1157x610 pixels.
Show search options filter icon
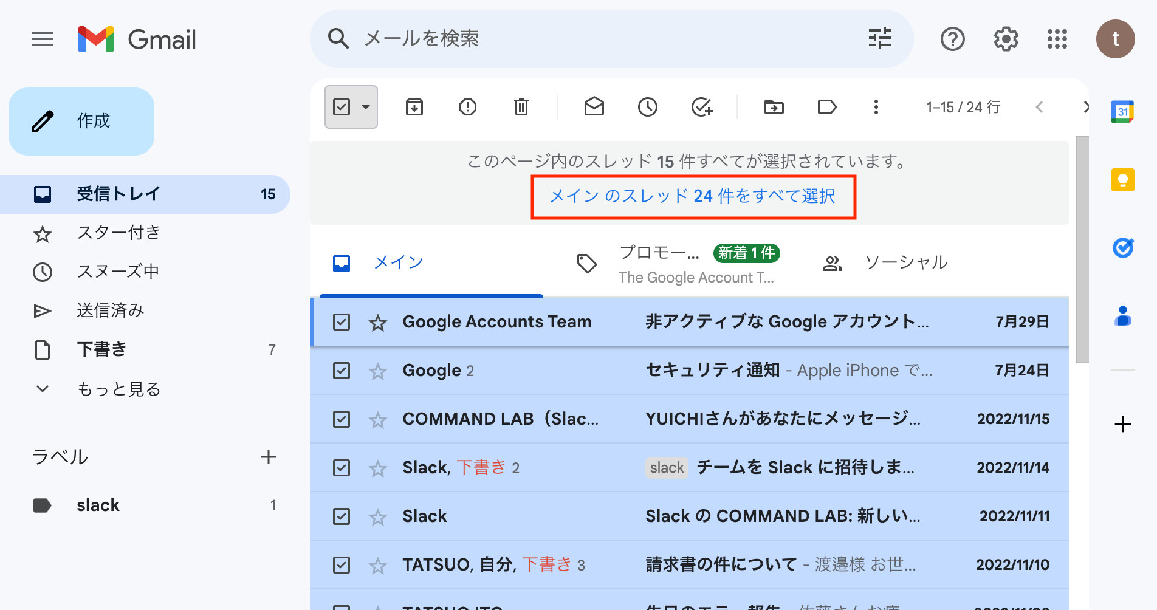point(879,38)
